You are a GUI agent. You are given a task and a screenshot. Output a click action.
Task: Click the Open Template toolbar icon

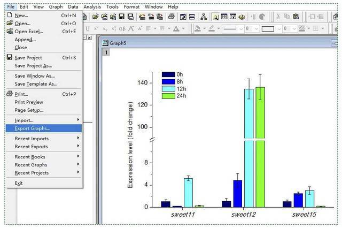point(104,17)
